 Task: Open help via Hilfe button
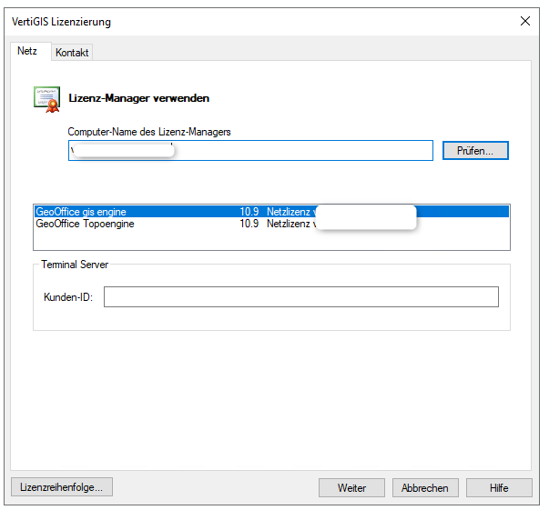499,488
